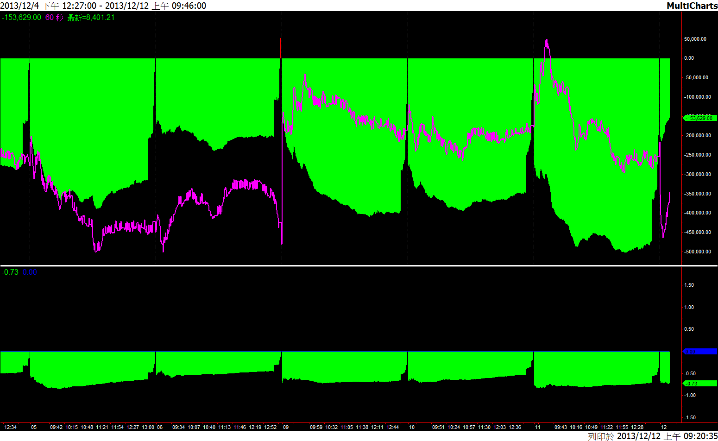Click the 09:34 time axis label
718x441 pixels.
[179, 427]
